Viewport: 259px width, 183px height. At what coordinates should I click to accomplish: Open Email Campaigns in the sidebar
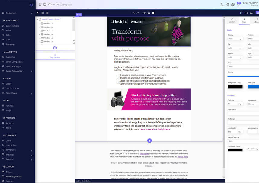tap(14, 62)
